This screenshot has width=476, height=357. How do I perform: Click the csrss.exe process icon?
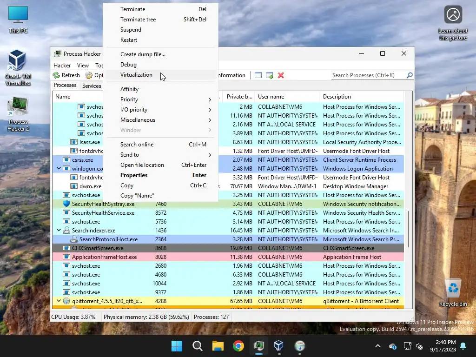[x=66, y=160]
